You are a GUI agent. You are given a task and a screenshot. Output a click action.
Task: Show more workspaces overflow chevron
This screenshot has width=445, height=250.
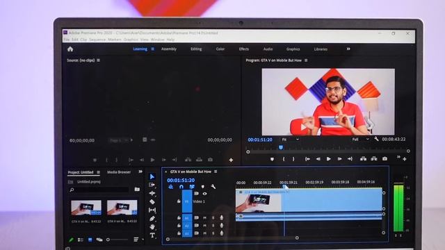click(348, 49)
